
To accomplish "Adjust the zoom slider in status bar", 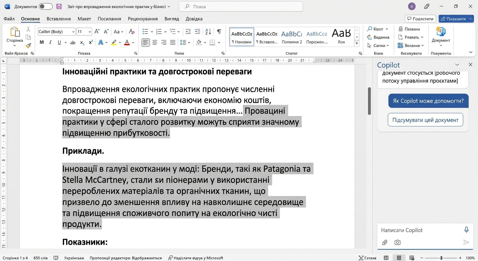I will [x=441, y=258].
